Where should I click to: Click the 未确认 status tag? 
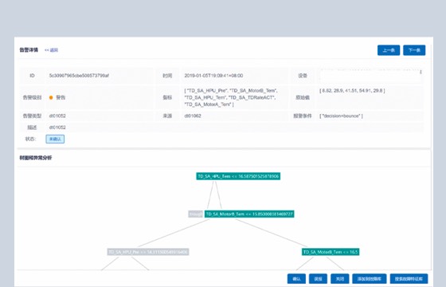55,139
